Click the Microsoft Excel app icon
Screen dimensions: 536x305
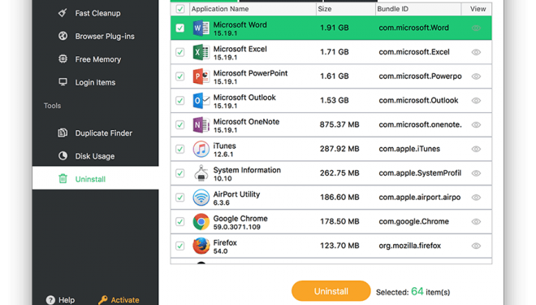pos(201,52)
